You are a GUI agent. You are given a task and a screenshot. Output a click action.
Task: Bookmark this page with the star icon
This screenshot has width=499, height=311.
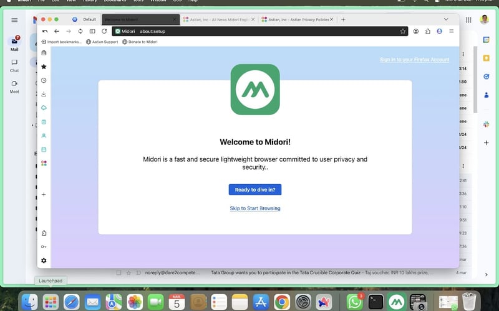coord(402,31)
